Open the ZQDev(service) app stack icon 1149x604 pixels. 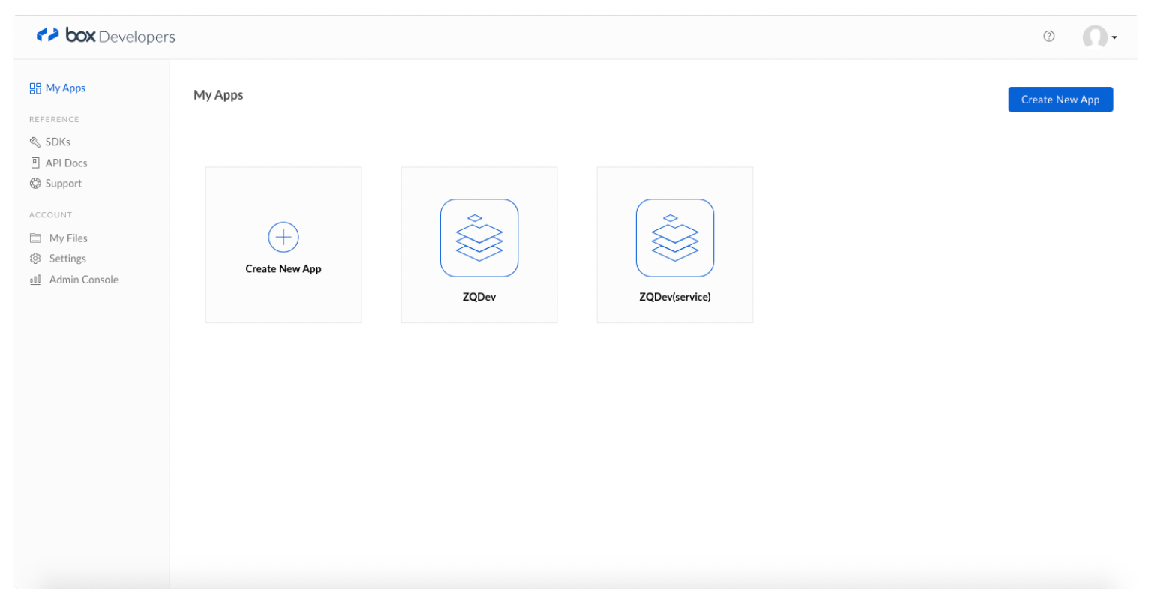pyautogui.click(x=675, y=238)
